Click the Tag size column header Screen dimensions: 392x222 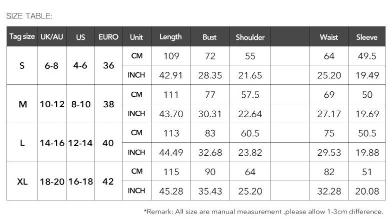click(22, 37)
